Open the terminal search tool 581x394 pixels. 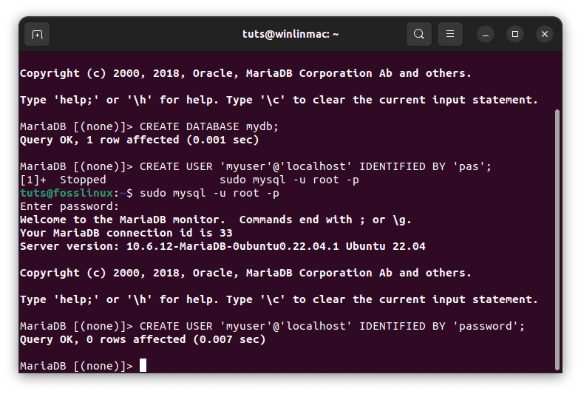418,34
